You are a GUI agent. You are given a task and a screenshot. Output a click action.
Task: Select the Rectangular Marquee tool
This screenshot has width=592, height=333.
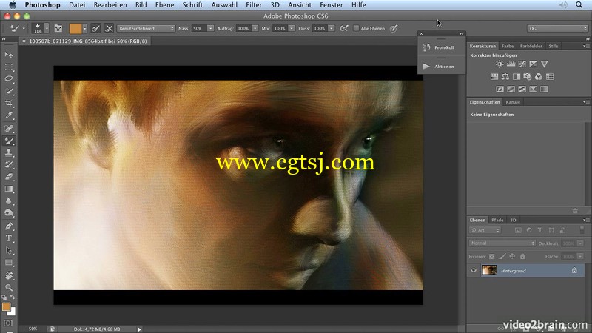click(x=9, y=67)
